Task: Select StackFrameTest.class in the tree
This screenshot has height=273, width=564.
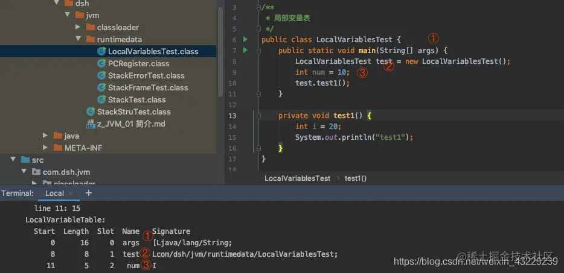Action: click(148, 87)
